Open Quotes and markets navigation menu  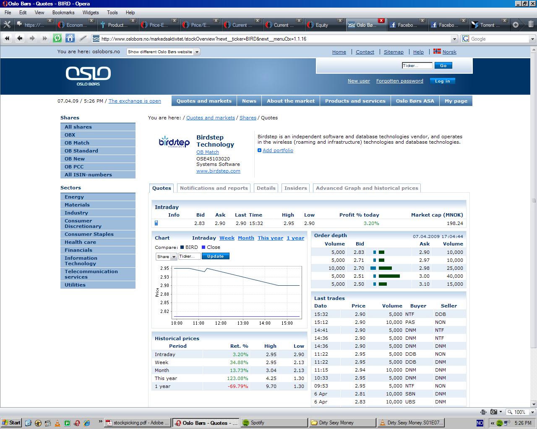[x=204, y=101]
